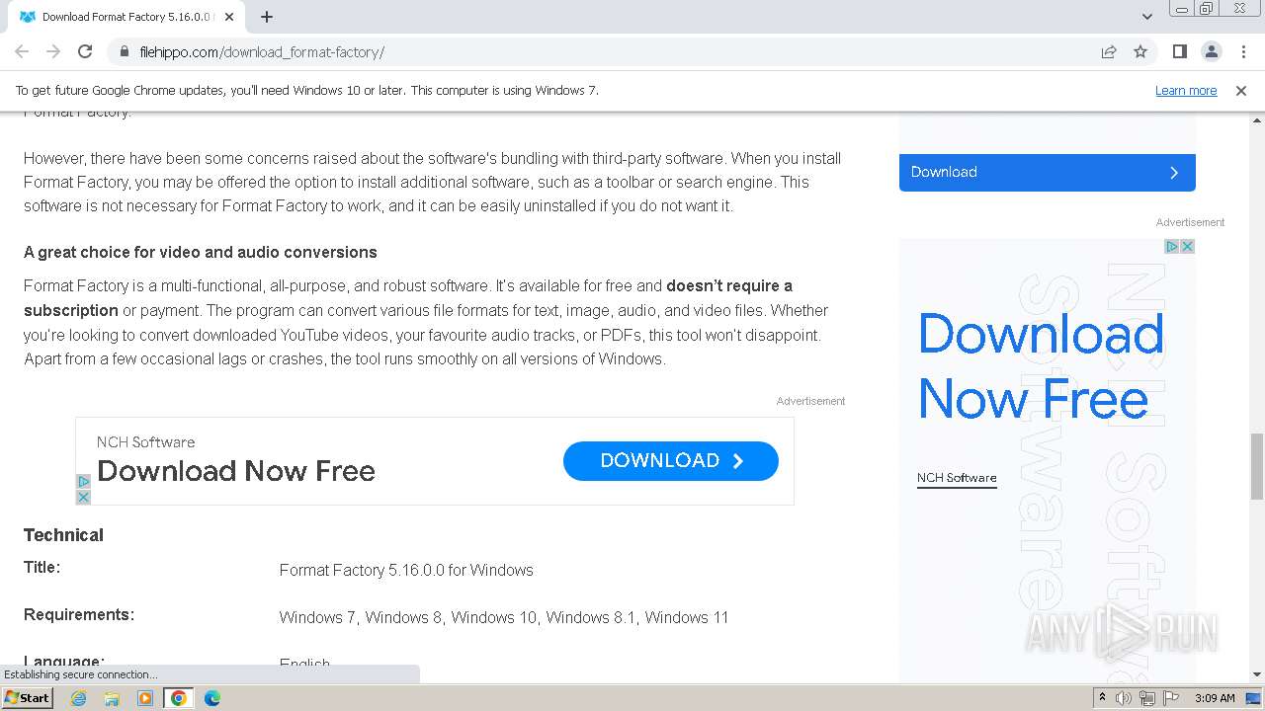
Task: Click Download Now Free sidebar ad text
Action: (x=1041, y=366)
